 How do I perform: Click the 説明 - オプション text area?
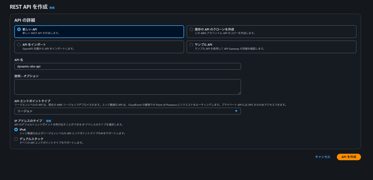127,87
